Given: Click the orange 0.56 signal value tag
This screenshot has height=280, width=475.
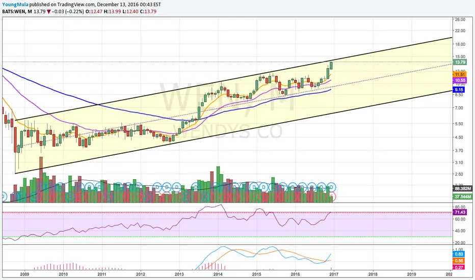Looking at the screenshot, I should pyautogui.click(x=459, y=261).
